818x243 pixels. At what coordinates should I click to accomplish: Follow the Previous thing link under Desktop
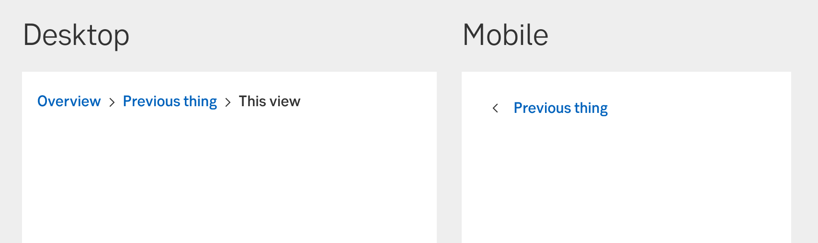point(170,101)
